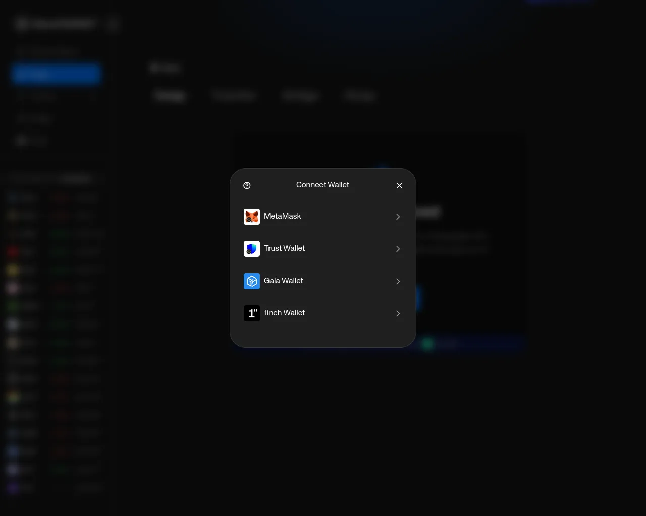Viewport: 646px width, 516px height.
Task: Click the 1inch Wallet black logo icon
Action: click(252, 313)
